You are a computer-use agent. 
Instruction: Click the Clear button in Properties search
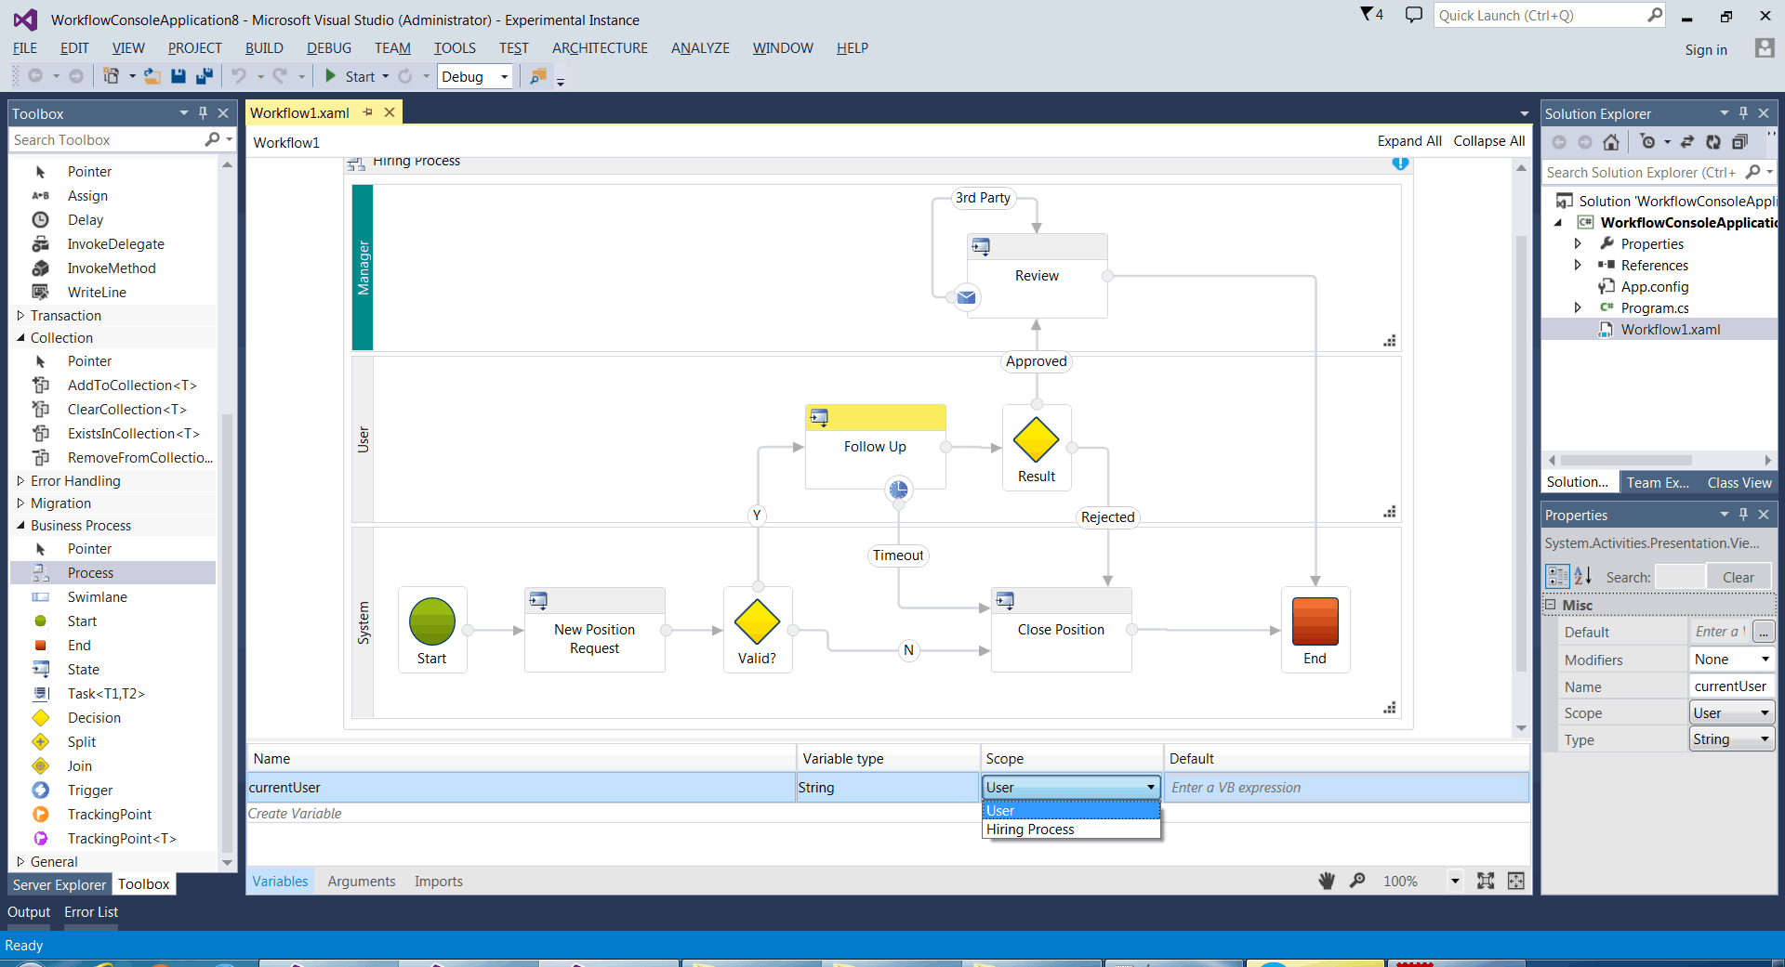(x=1738, y=577)
